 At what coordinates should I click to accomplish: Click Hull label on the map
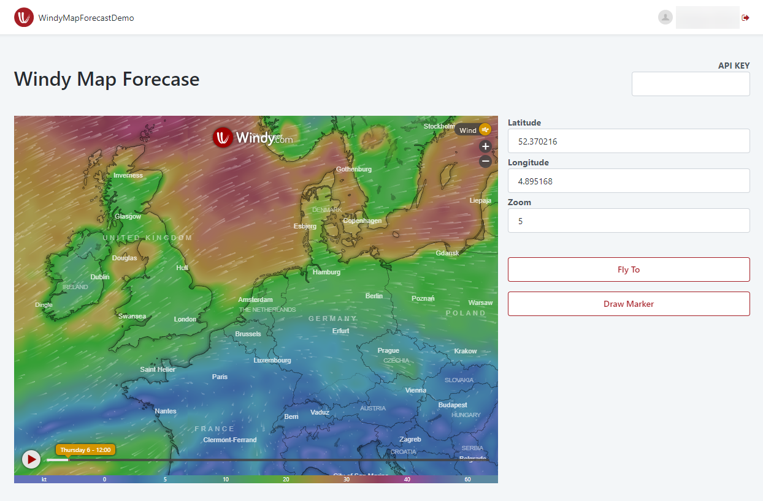pyautogui.click(x=182, y=268)
